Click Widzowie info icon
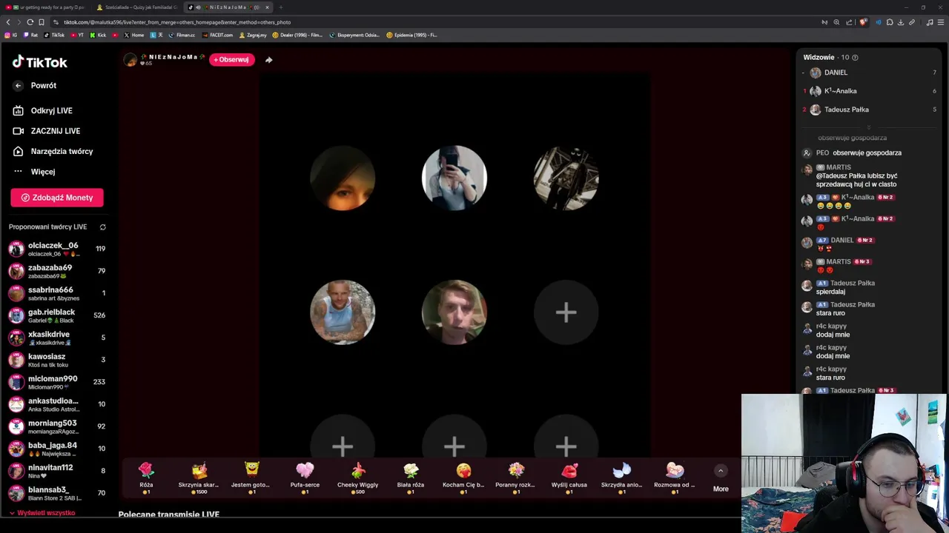Screen dimensions: 949x533 click(x=855, y=58)
